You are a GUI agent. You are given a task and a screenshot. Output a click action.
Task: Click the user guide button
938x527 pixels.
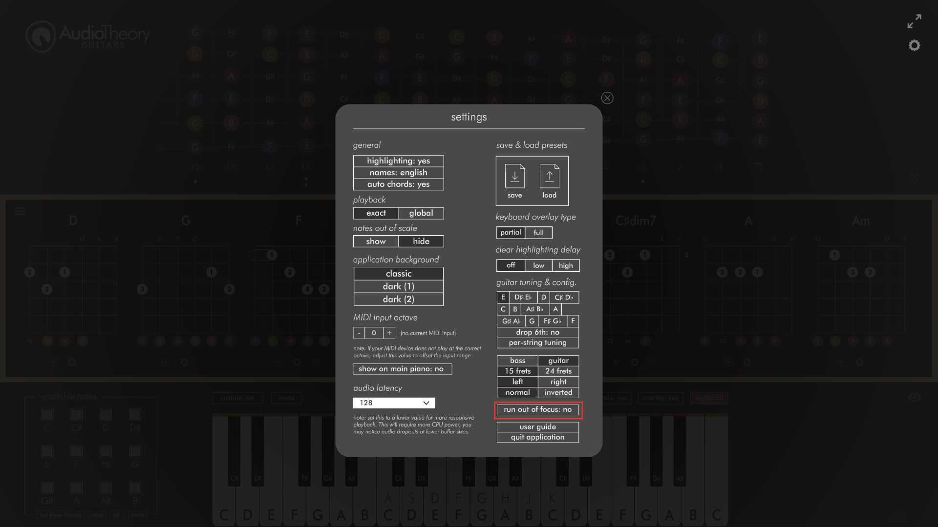(x=537, y=426)
